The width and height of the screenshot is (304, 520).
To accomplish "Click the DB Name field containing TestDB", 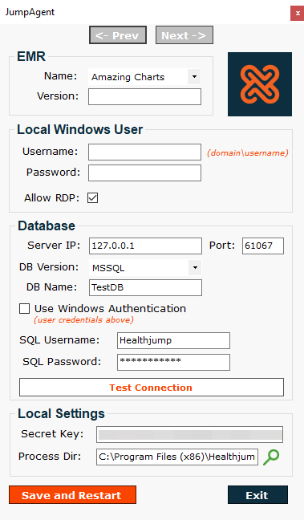I will coord(145,287).
